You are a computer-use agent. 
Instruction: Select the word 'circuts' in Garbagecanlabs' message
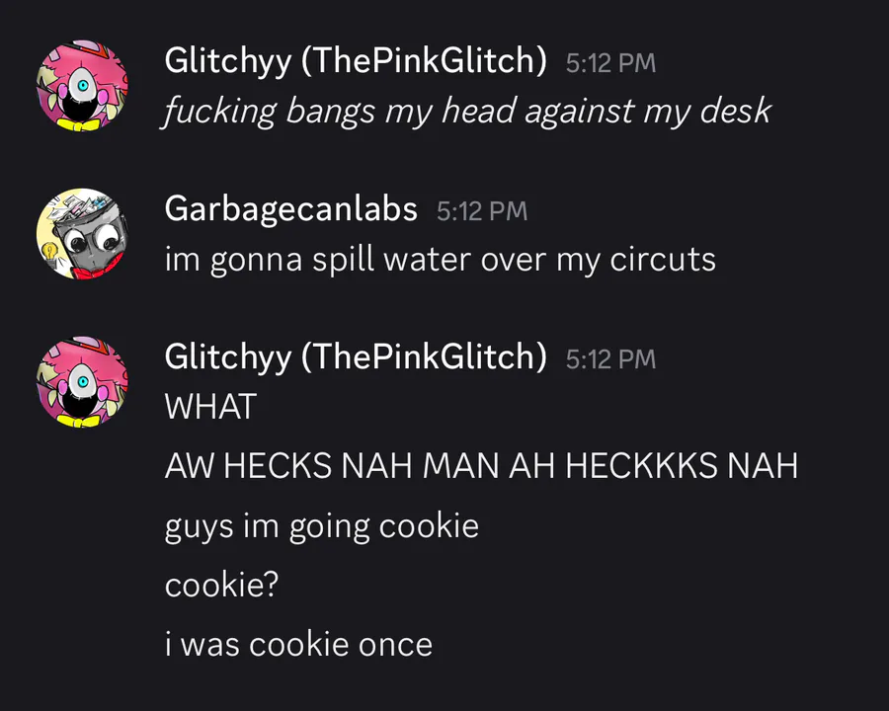point(663,261)
